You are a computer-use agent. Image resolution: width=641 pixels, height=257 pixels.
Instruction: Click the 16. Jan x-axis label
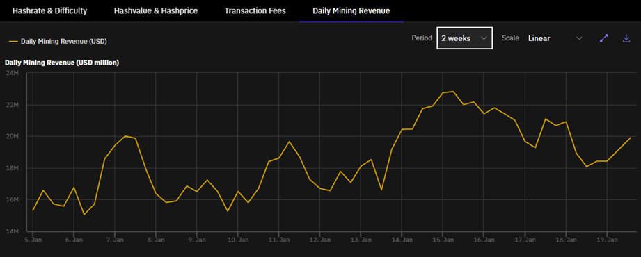click(484, 240)
